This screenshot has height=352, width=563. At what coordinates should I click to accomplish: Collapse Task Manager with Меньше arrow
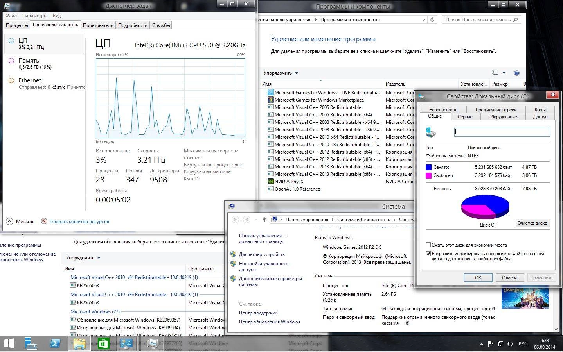tap(10, 221)
